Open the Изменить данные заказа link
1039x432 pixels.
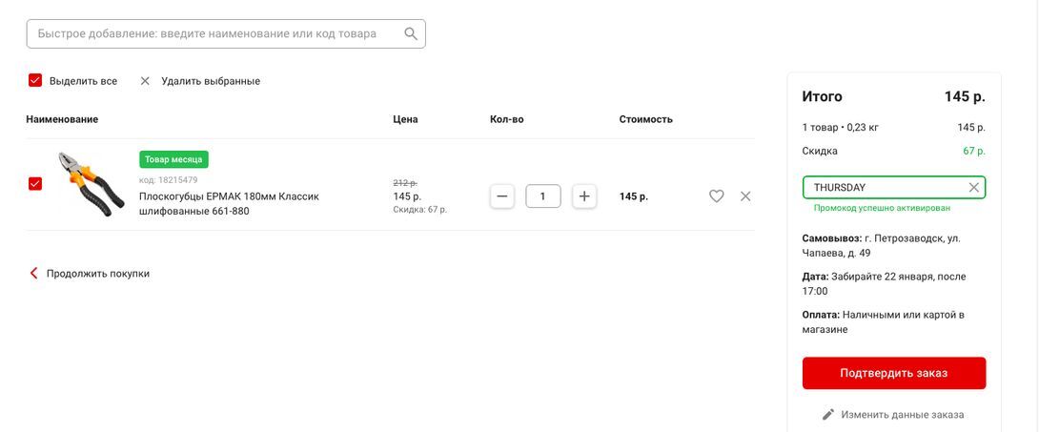[902, 415]
